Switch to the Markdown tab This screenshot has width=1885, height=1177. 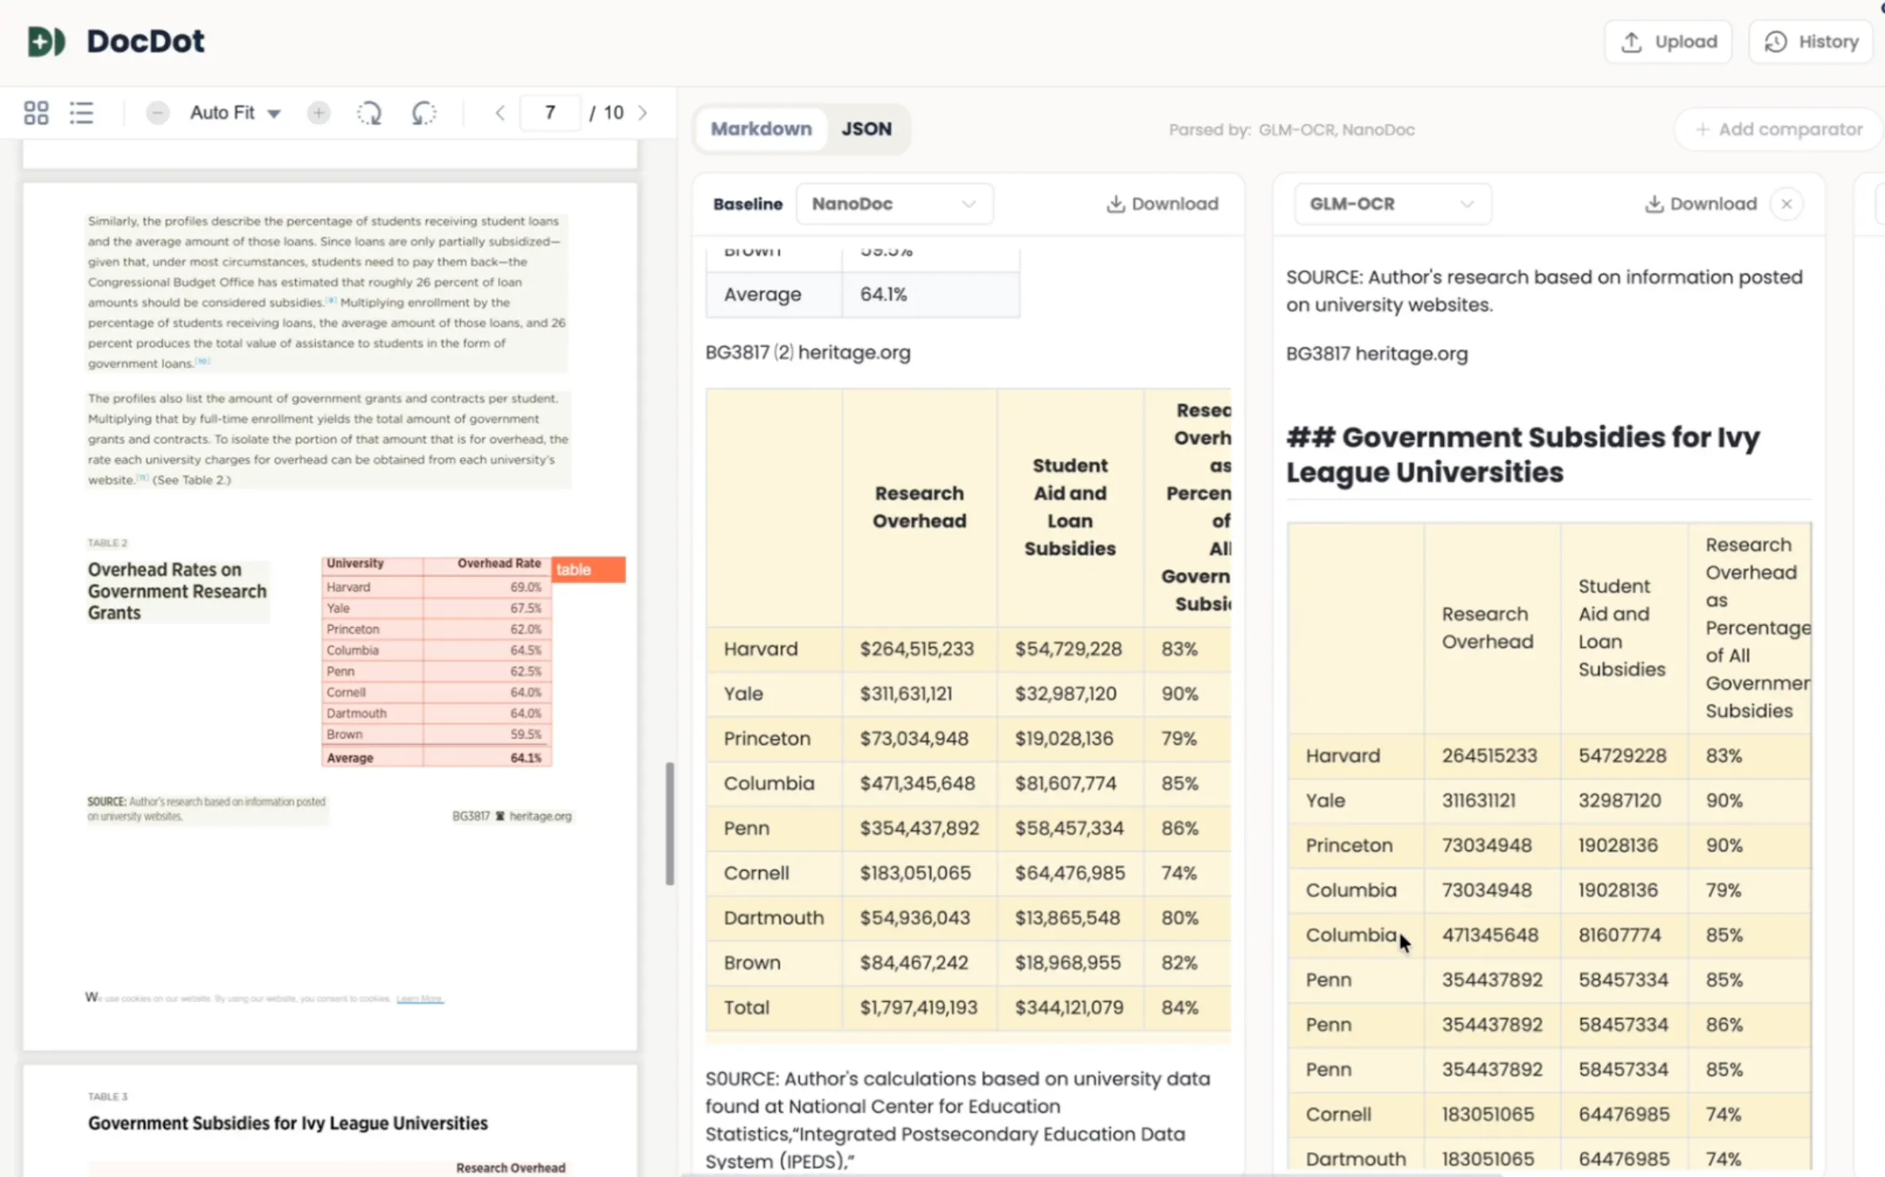point(761,128)
